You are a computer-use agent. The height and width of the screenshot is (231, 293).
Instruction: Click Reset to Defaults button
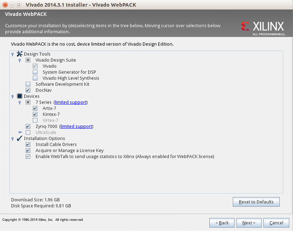[256, 202]
